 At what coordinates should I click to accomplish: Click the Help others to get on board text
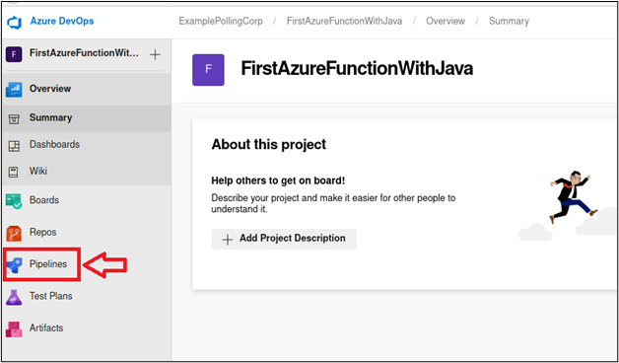(x=278, y=181)
